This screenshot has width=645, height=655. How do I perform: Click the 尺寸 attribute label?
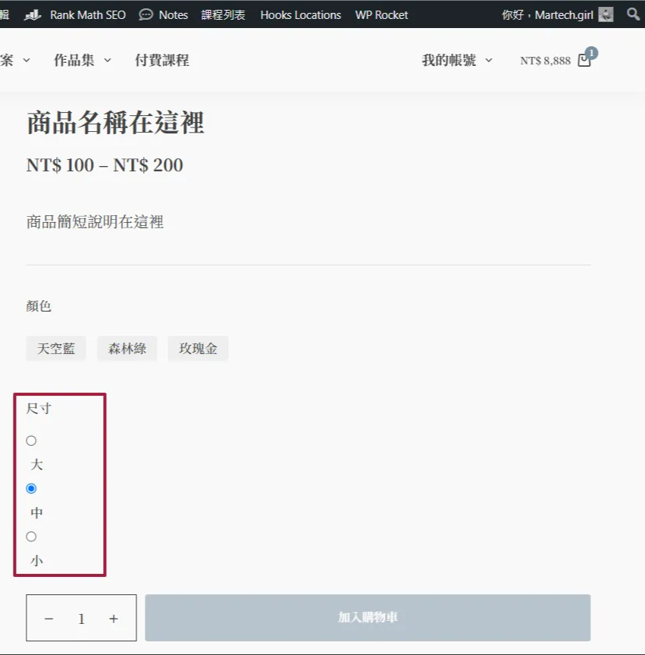tap(39, 409)
